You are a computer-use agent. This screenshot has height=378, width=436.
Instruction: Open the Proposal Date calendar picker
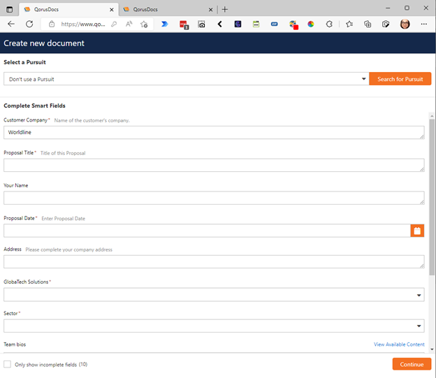click(417, 231)
